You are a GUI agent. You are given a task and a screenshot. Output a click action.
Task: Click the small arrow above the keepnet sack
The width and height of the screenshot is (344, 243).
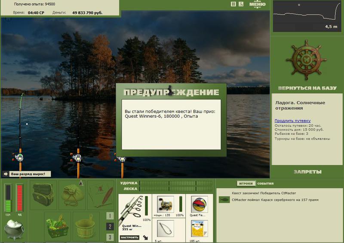pyautogui.click(x=81, y=183)
